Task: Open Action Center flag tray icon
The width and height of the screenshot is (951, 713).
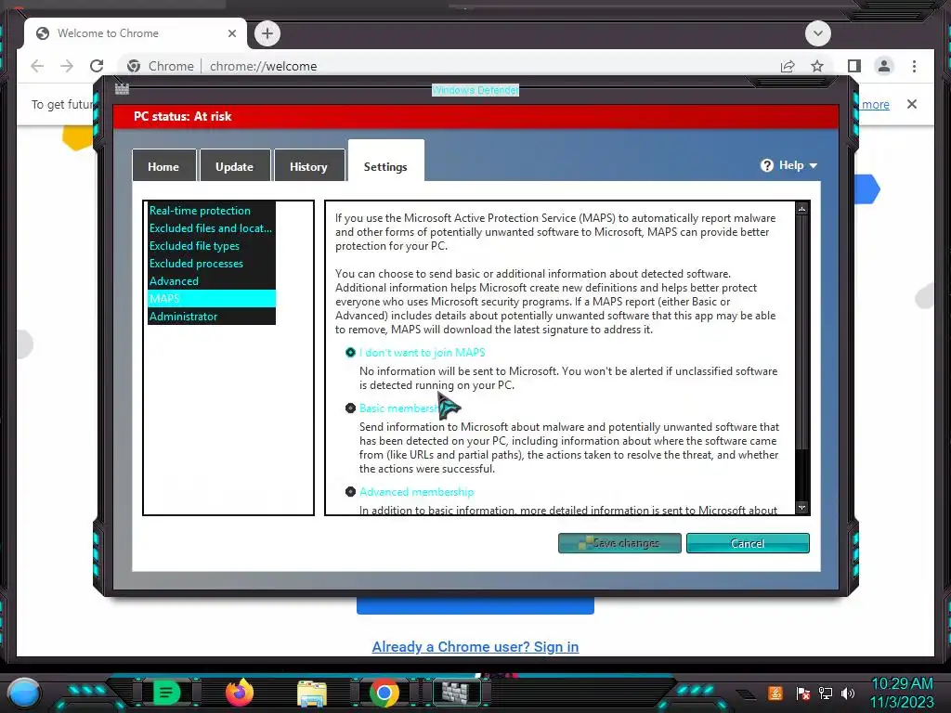Action: click(803, 693)
